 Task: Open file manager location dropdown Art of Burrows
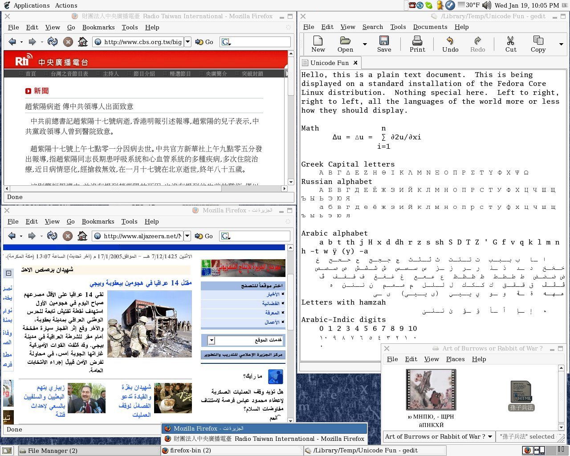point(439,436)
